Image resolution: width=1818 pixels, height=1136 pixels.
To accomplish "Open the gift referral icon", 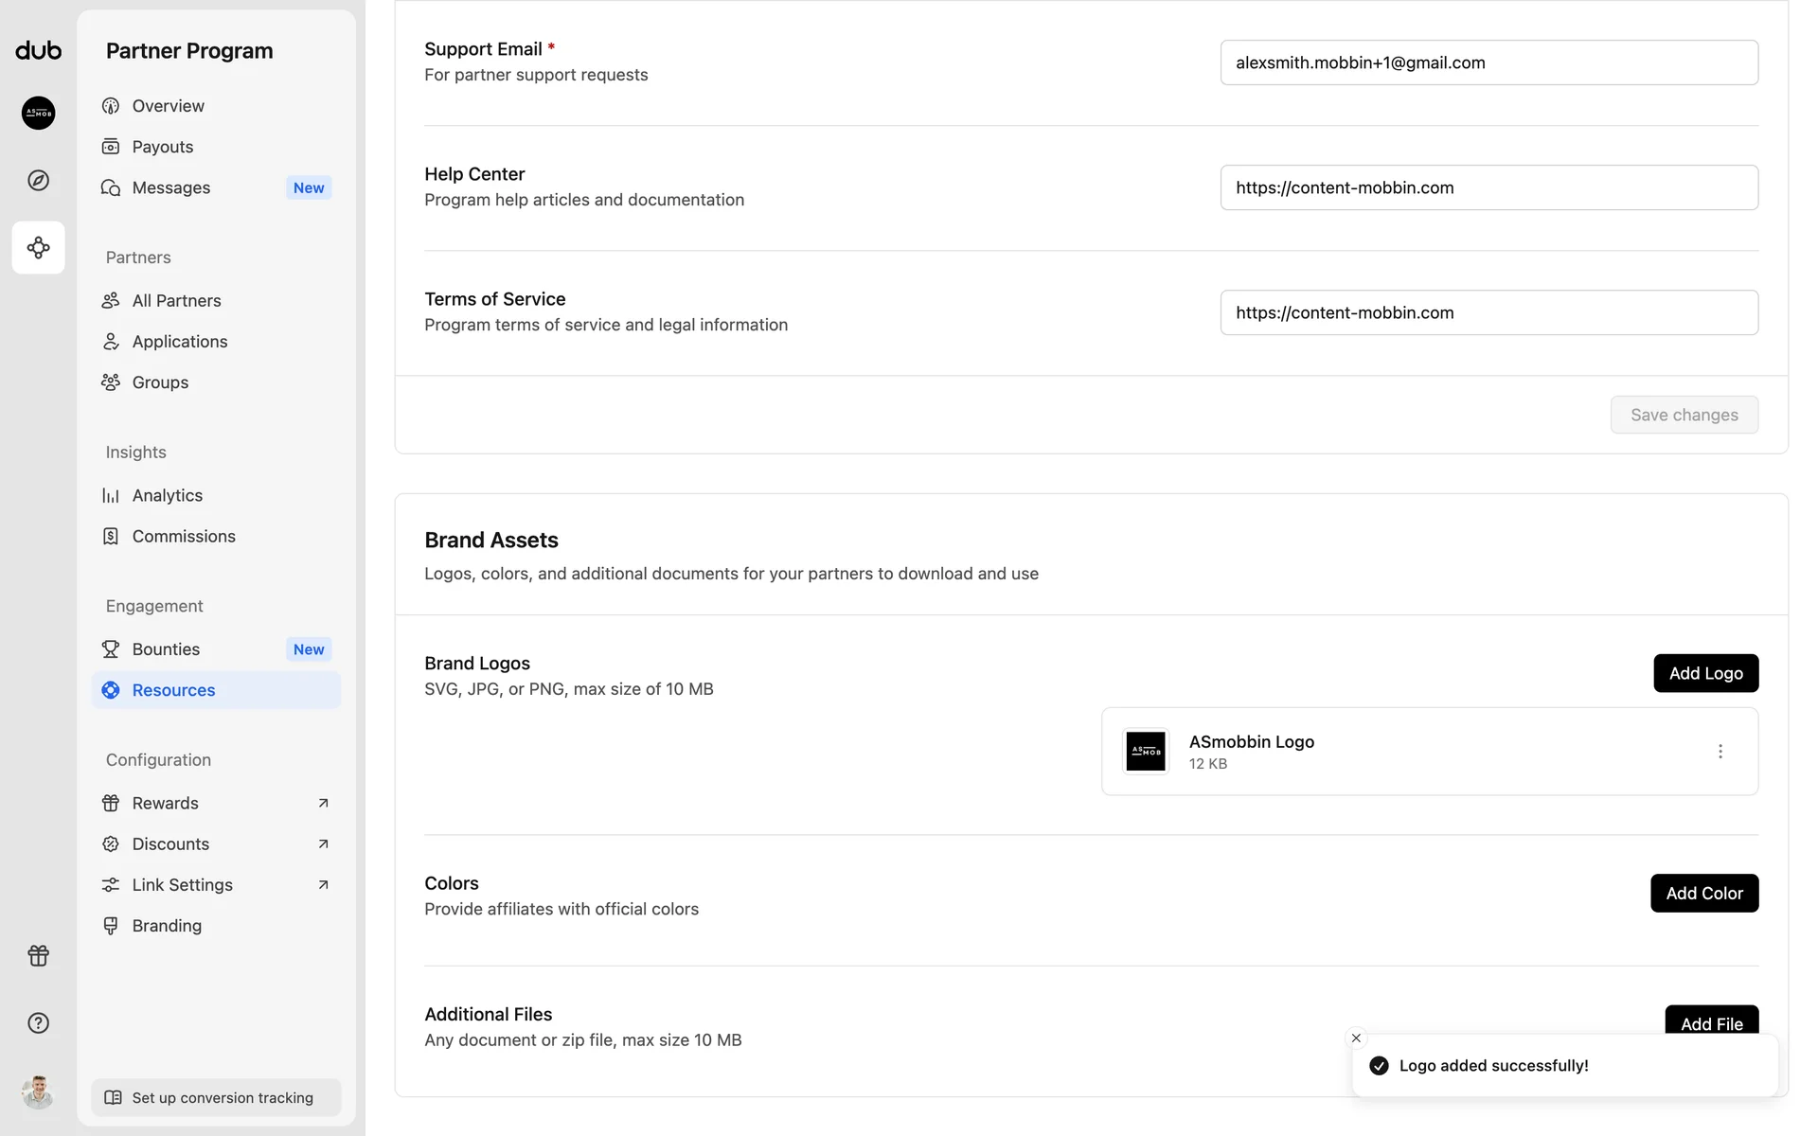I will (38, 955).
